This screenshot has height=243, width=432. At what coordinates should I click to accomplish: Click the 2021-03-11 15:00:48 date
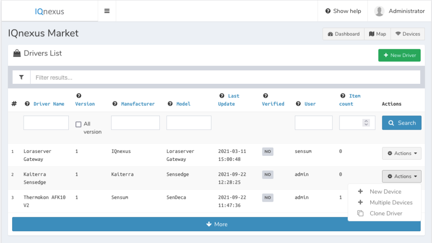232,155
